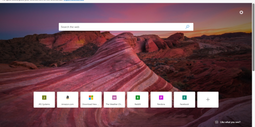
Task: Open Reddit green R icon
Action: (x=138, y=98)
